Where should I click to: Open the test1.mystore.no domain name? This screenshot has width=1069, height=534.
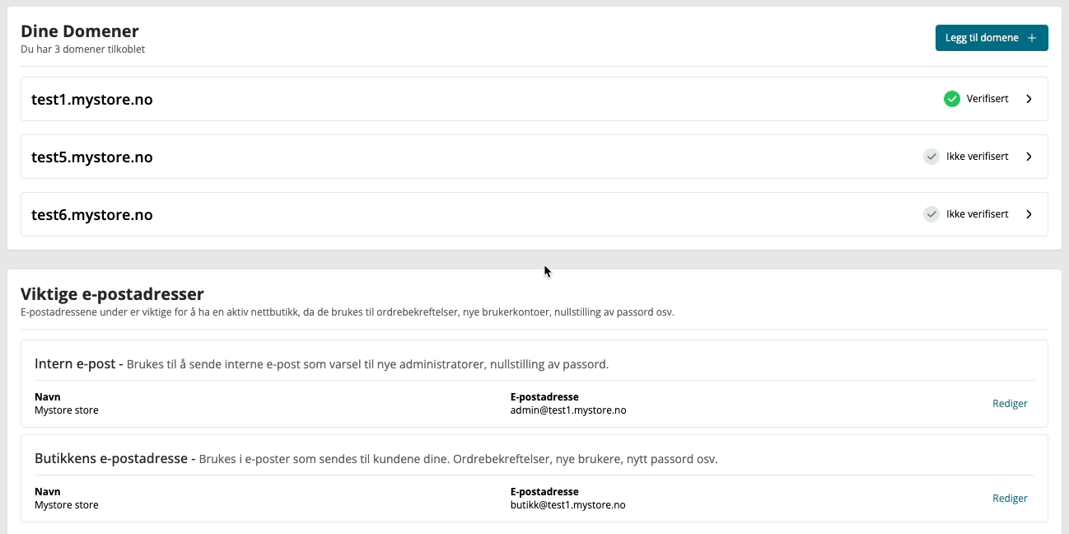click(x=92, y=100)
